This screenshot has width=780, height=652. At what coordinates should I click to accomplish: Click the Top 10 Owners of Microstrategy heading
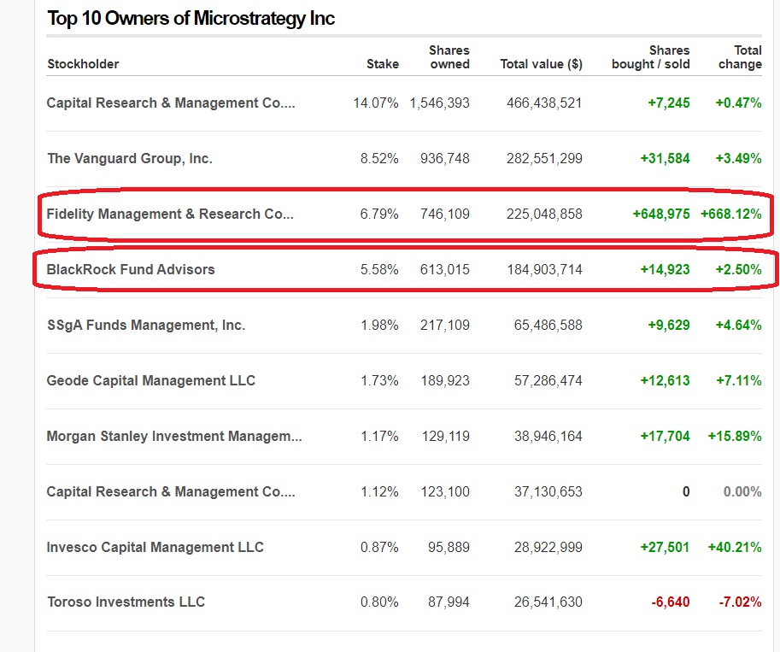tap(191, 19)
